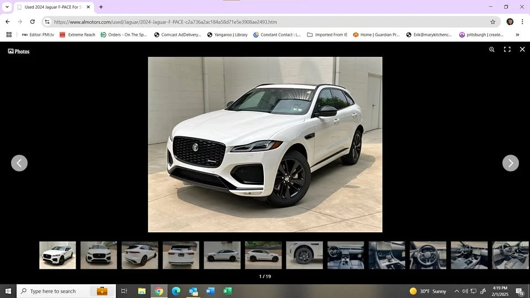Bookmark this page with star icon
The height and width of the screenshot is (298, 530).
[x=493, y=22]
